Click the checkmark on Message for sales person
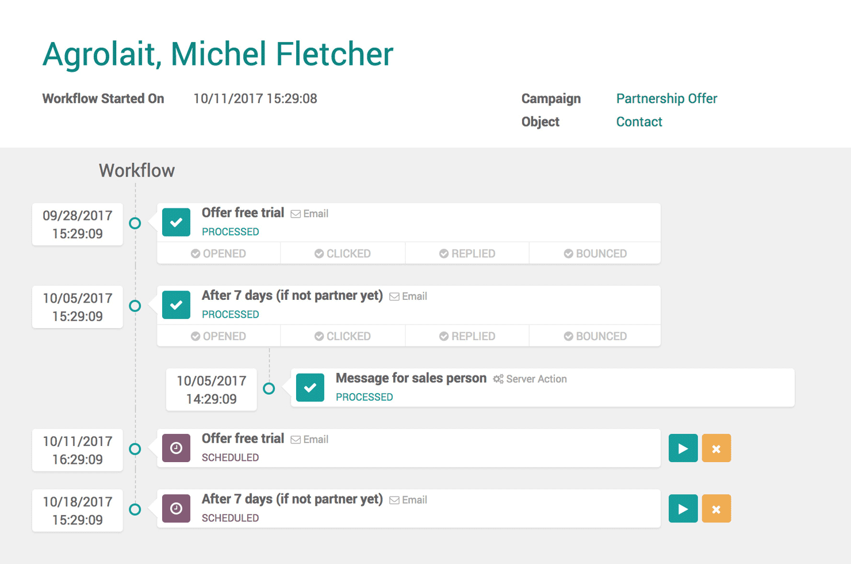 pyautogui.click(x=310, y=387)
